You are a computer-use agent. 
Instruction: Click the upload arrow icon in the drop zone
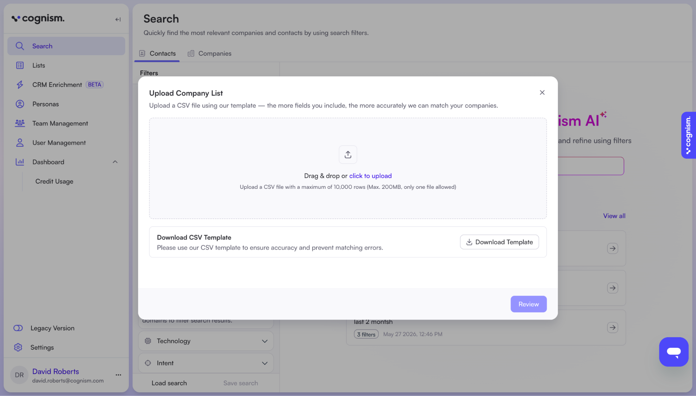tap(348, 155)
